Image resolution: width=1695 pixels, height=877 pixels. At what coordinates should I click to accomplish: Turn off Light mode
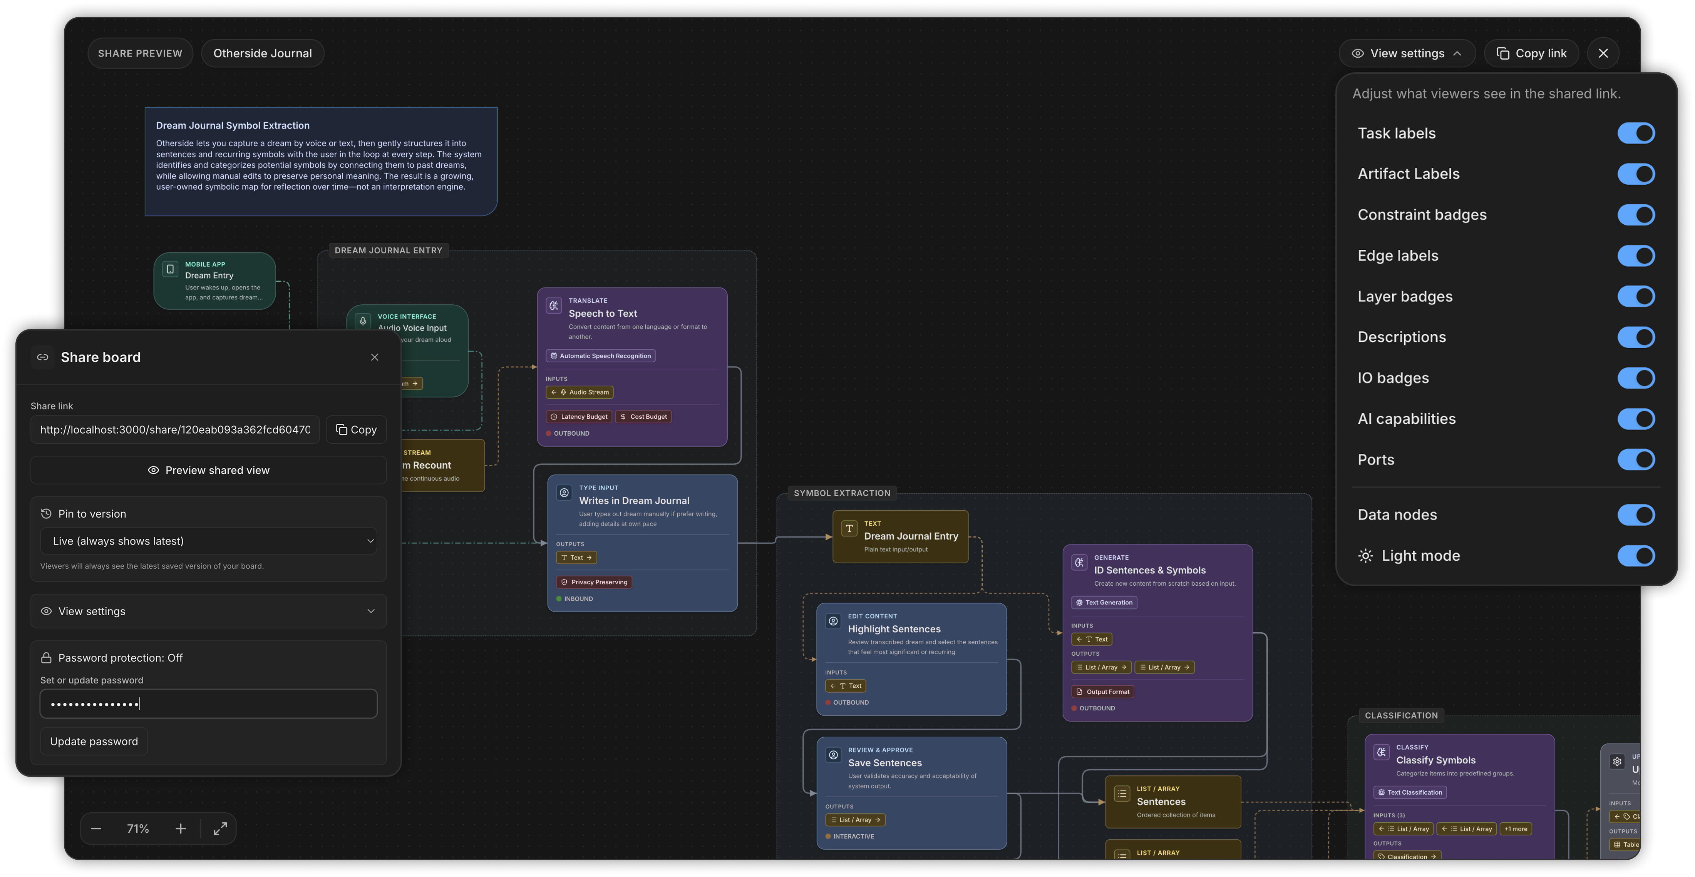1636,556
